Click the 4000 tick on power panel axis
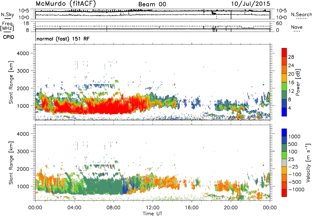The width and height of the screenshot is (312, 216). tap(23, 53)
